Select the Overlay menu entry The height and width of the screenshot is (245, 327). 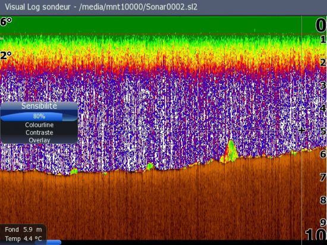point(39,140)
